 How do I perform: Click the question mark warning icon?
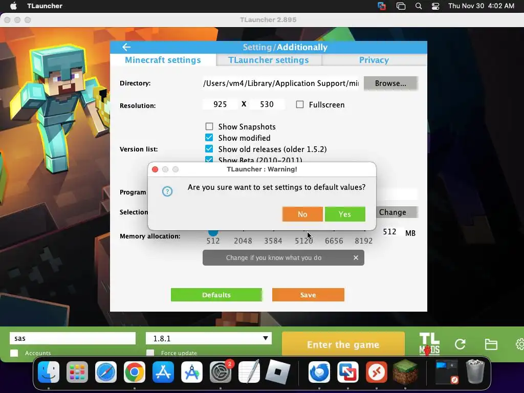167,191
